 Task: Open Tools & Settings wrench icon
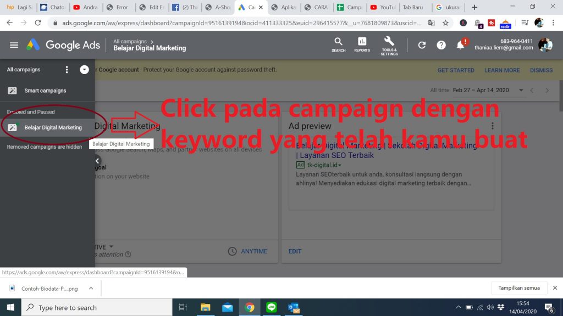tap(389, 44)
